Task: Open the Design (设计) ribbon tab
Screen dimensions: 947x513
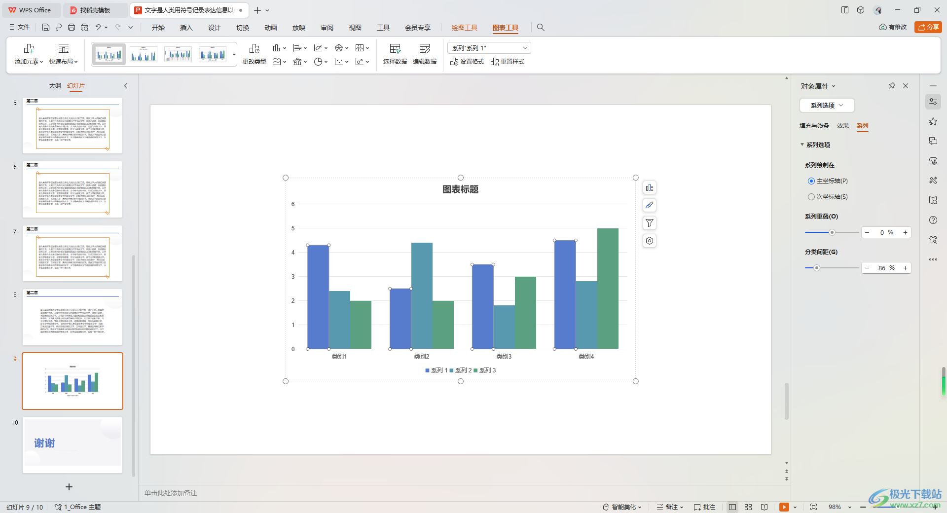Action: coord(214,28)
